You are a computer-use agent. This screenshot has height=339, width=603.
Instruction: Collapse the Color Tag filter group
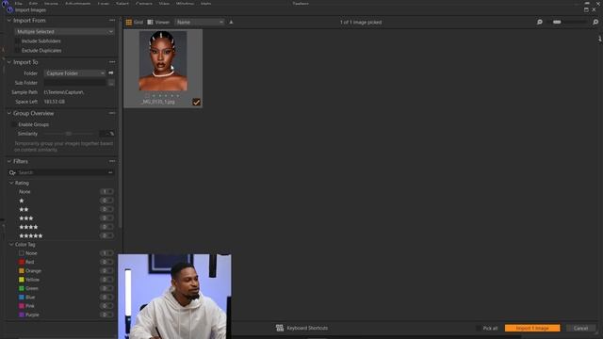tap(11, 245)
